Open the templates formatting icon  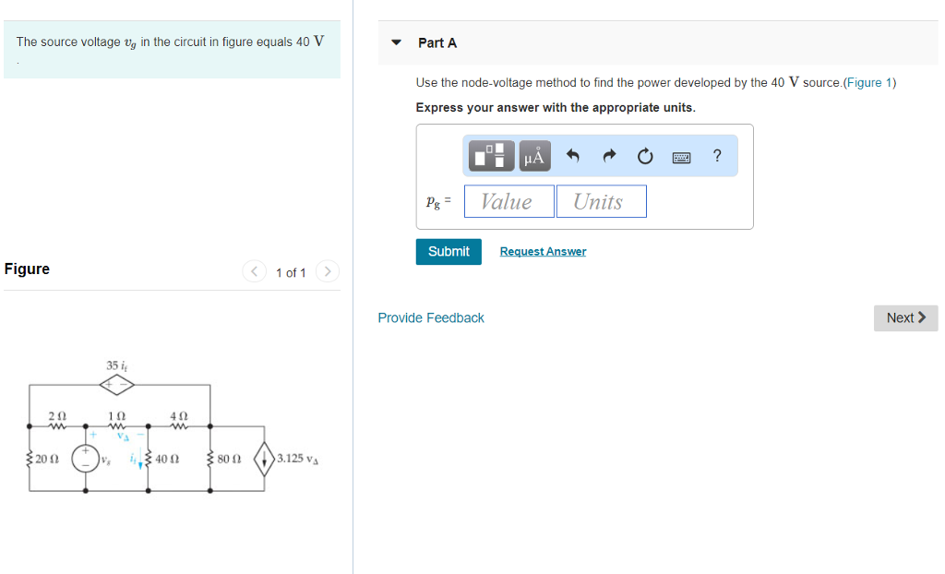tap(490, 155)
